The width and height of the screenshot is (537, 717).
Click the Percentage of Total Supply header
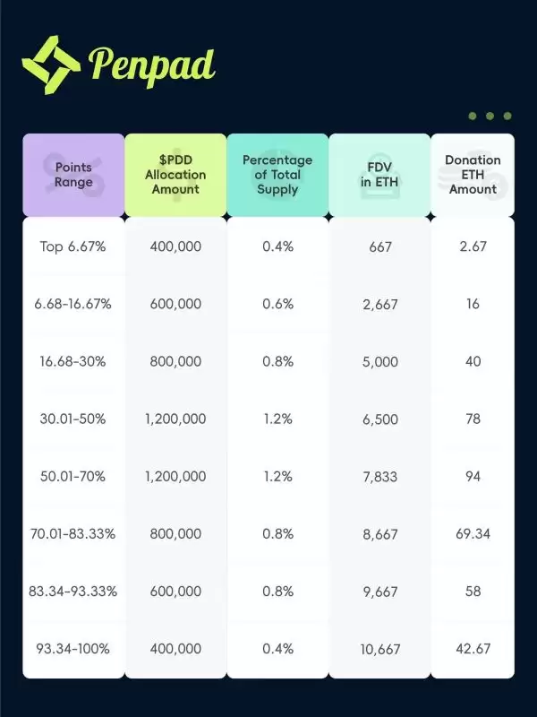(277, 175)
